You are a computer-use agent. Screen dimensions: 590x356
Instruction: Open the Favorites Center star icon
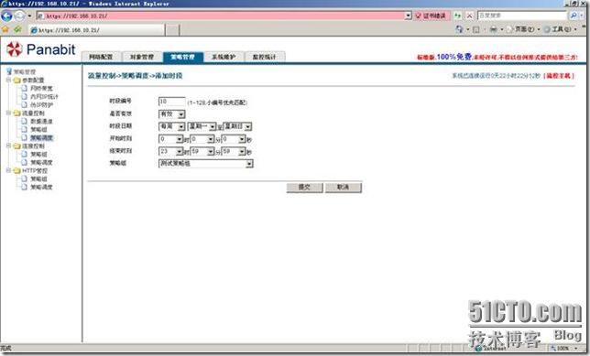(5, 29)
